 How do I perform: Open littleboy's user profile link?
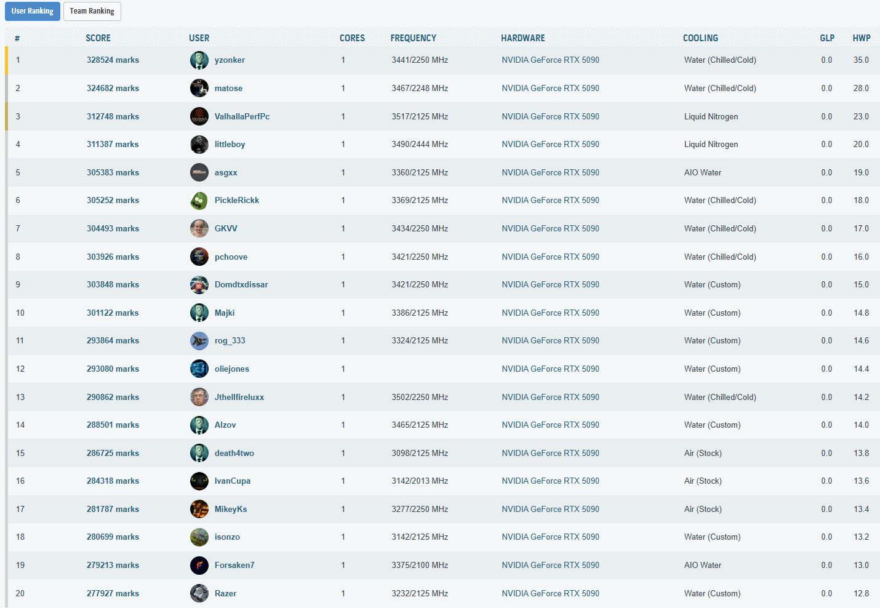230,145
